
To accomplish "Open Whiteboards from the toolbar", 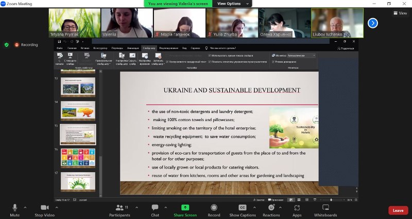I will [325, 208].
